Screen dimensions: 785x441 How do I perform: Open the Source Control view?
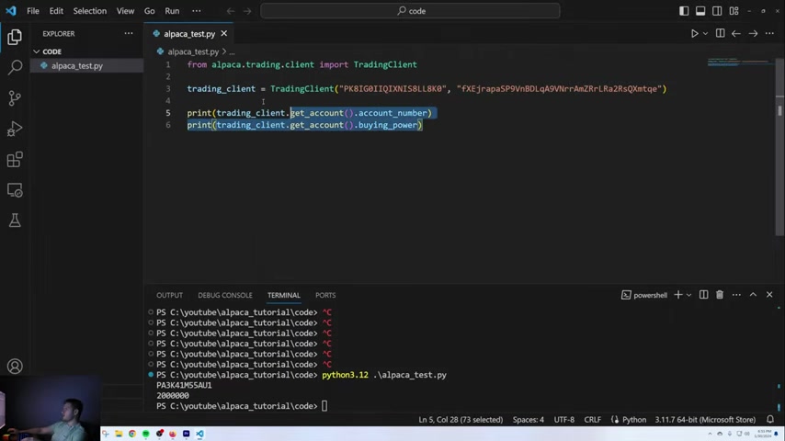point(15,98)
